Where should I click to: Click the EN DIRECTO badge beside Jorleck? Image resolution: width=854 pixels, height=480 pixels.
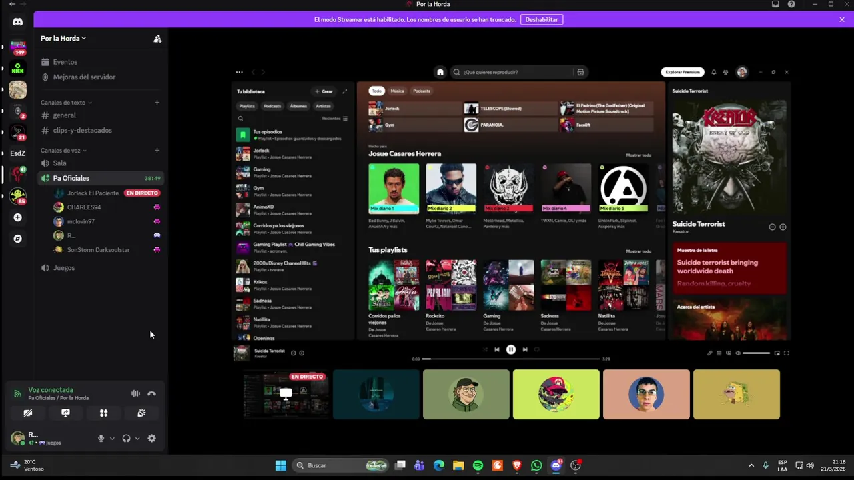pos(142,193)
